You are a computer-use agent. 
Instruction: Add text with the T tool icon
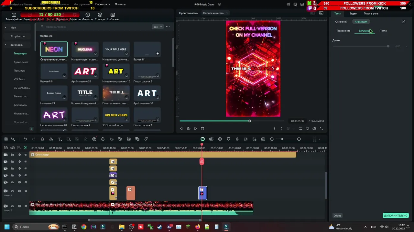point(60,139)
